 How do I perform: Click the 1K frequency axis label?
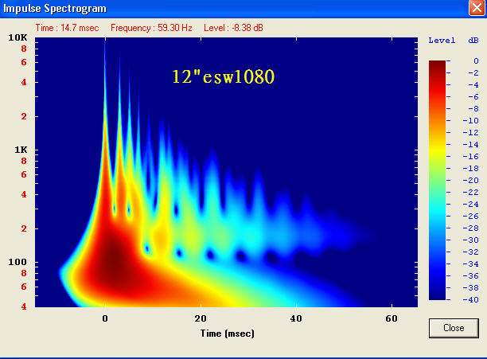tap(21, 150)
